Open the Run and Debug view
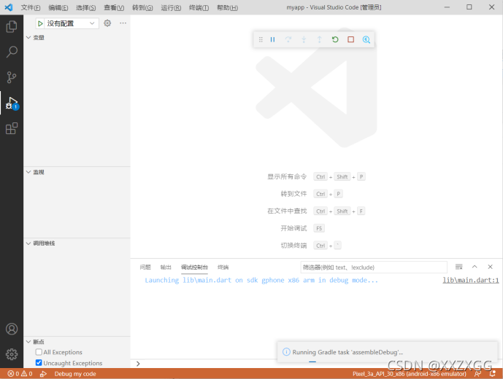This screenshot has height=379, width=503. (x=12, y=103)
